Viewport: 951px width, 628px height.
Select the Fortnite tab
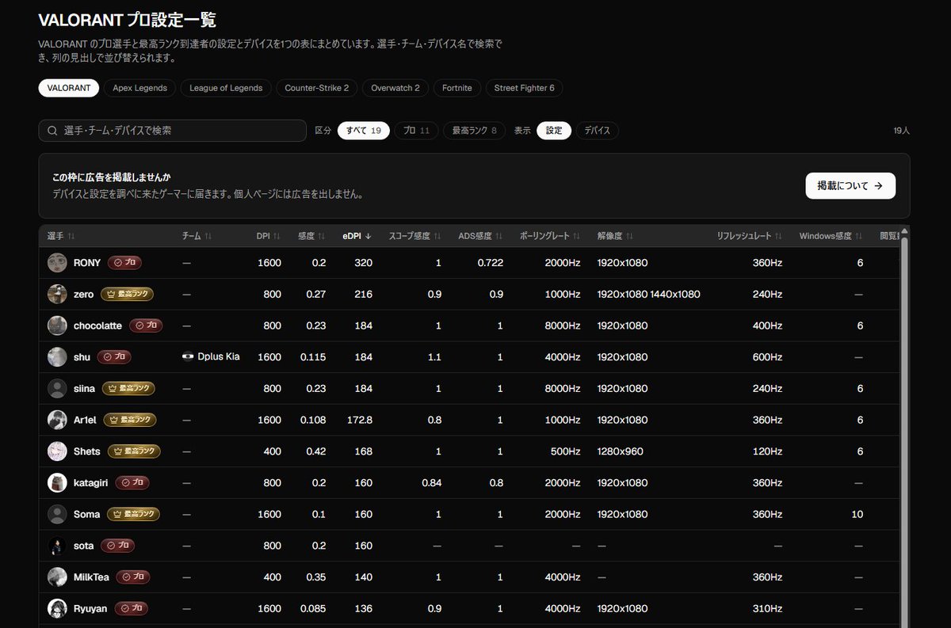click(456, 88)
